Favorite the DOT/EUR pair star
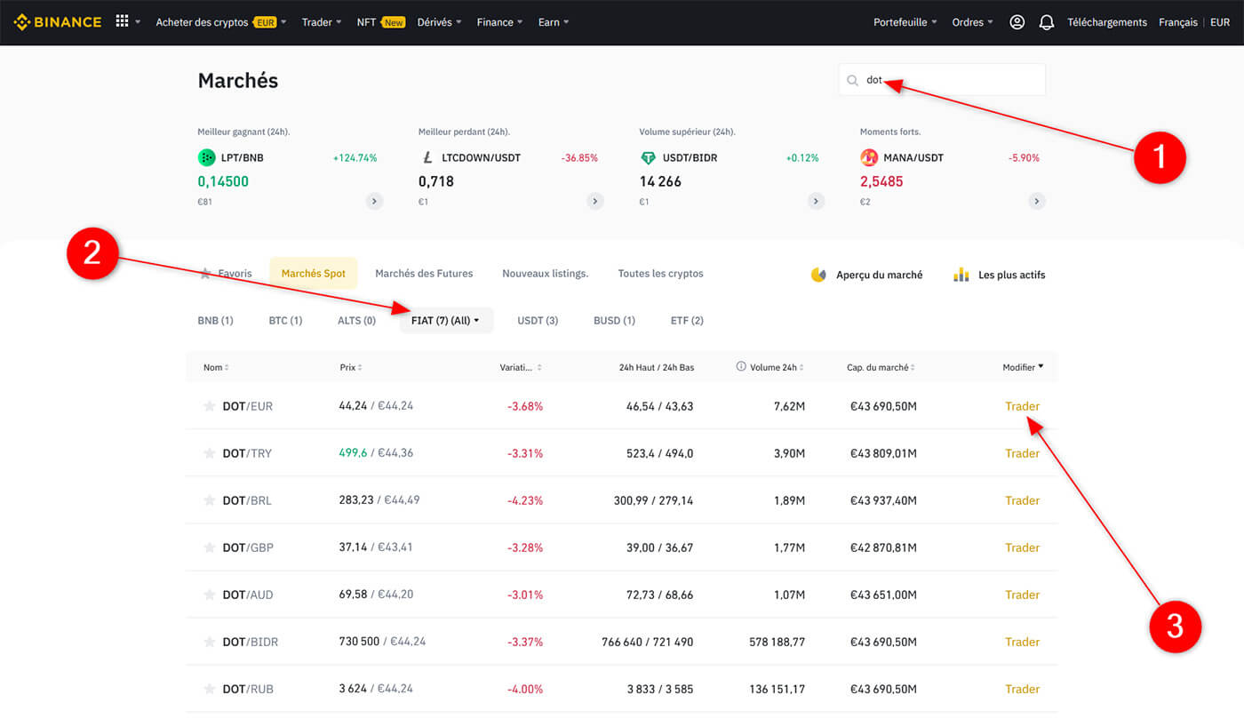Viewport: 1244px width, 727px height. pyautogui.click(x=210, y=406)
